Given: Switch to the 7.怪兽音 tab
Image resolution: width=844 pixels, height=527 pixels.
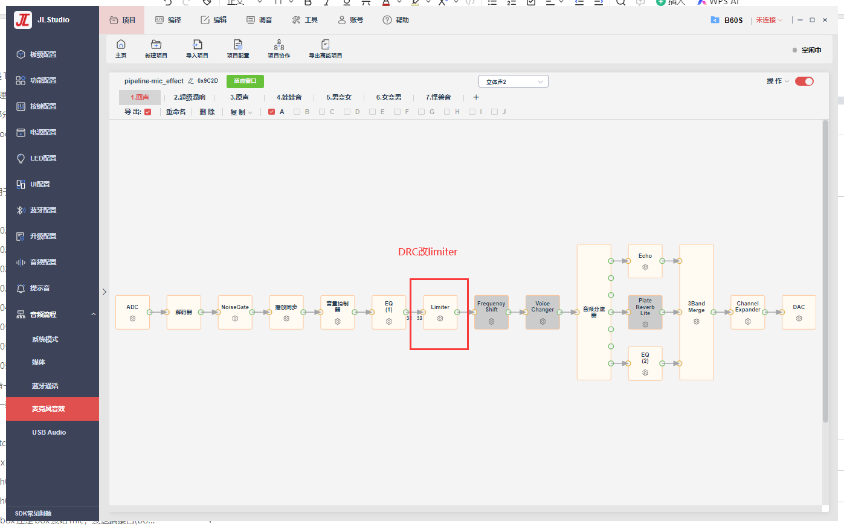Looking at the screenshot, I should pyautogui.click(x=438, y=97).
